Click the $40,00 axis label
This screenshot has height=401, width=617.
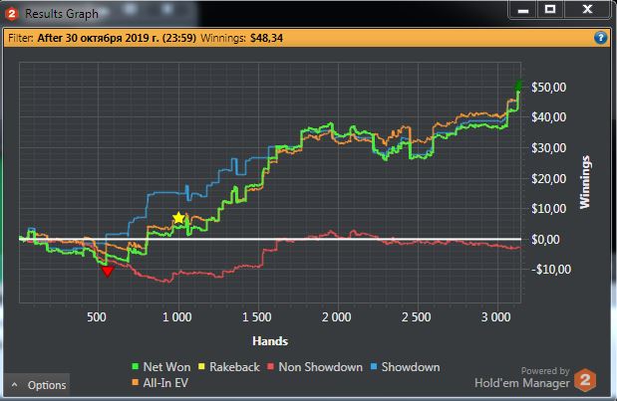(x=548, y=117)
